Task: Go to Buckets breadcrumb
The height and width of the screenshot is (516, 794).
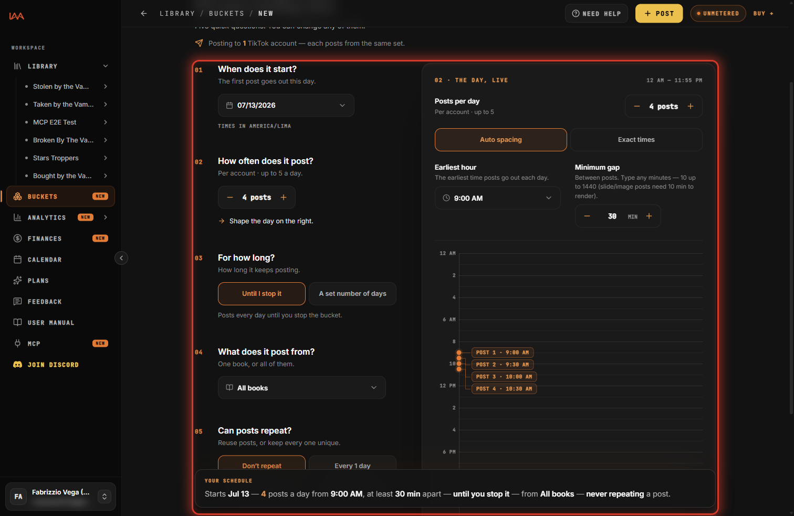Action: pyautogui.click(x=226, y=14)
